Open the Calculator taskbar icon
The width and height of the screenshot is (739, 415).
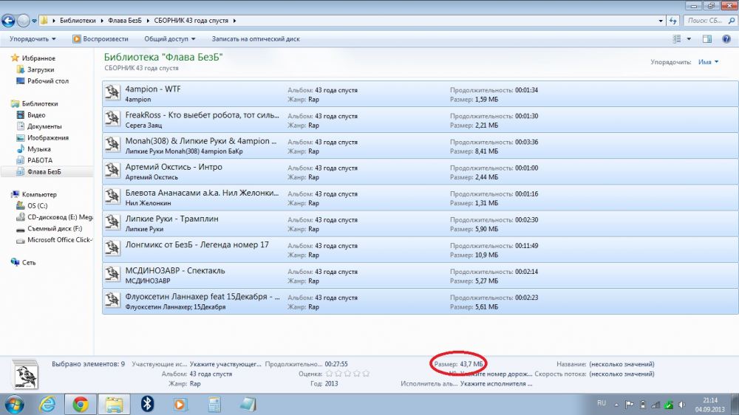click(214, 405)
